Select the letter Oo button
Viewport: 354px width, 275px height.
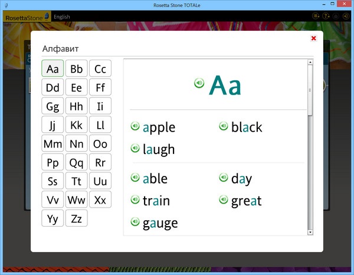(100, 143)
